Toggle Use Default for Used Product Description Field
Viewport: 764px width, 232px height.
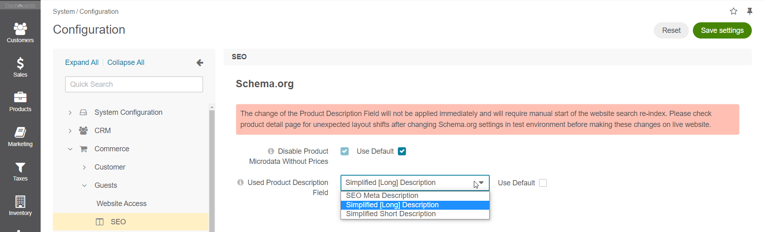543,183
